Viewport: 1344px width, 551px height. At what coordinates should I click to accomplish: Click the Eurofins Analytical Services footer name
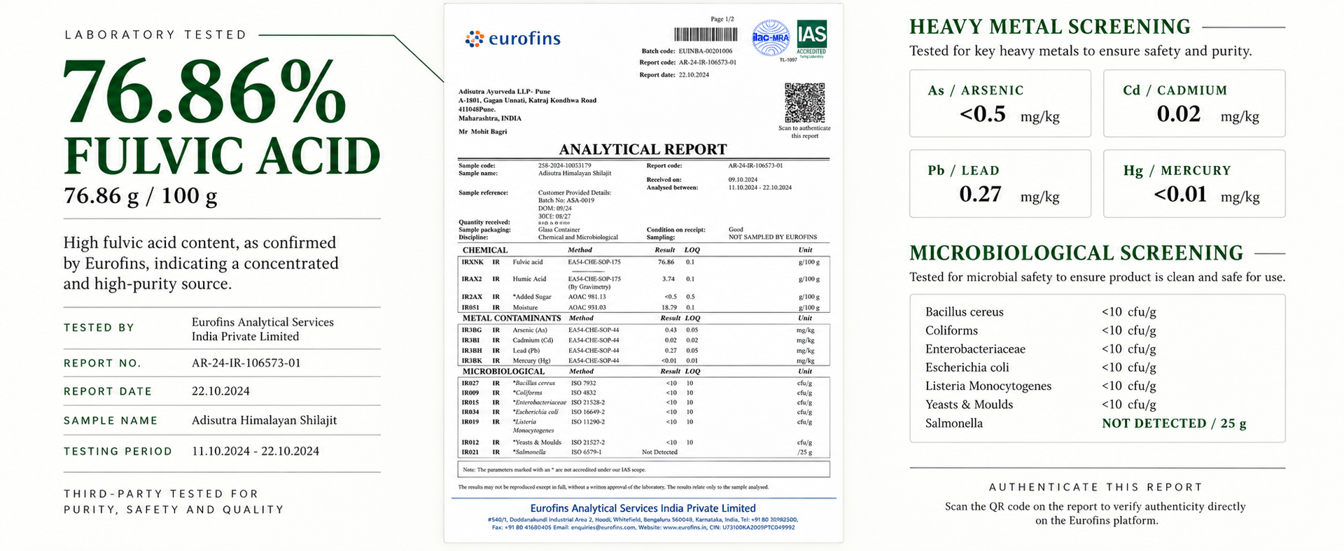point(643,508)
